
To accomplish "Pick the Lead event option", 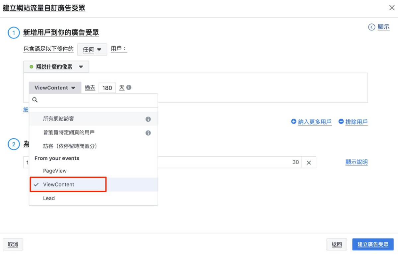I will coord(49,198).
